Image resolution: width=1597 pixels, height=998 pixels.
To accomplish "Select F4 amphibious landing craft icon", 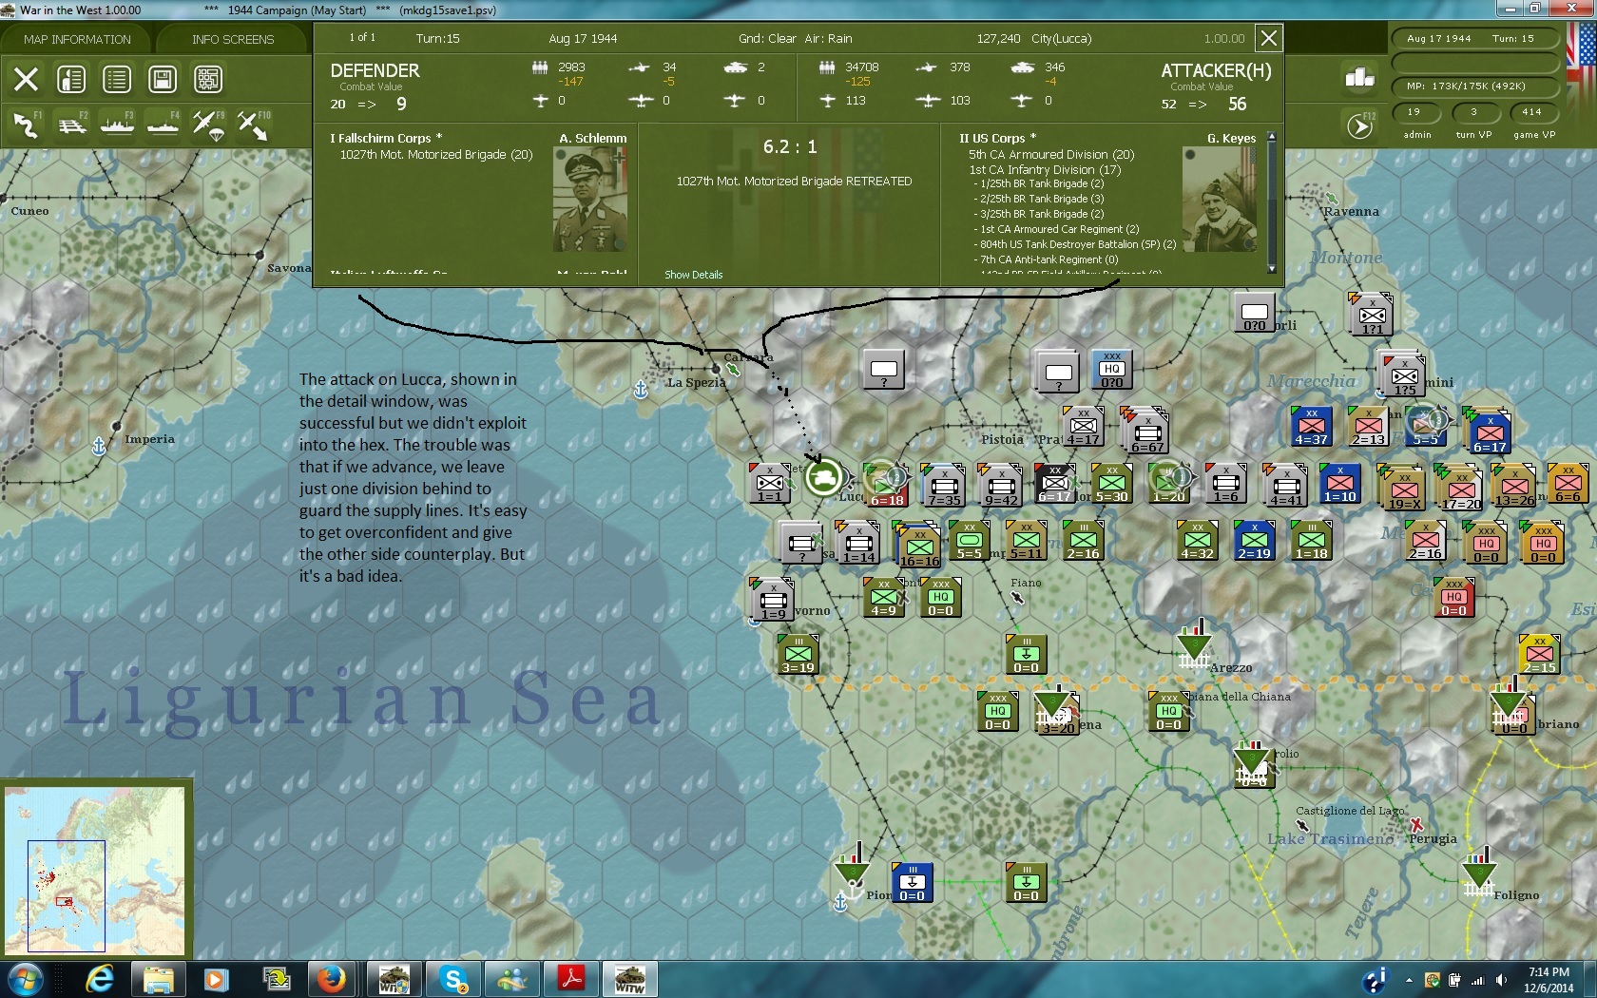I will [163, 125].
